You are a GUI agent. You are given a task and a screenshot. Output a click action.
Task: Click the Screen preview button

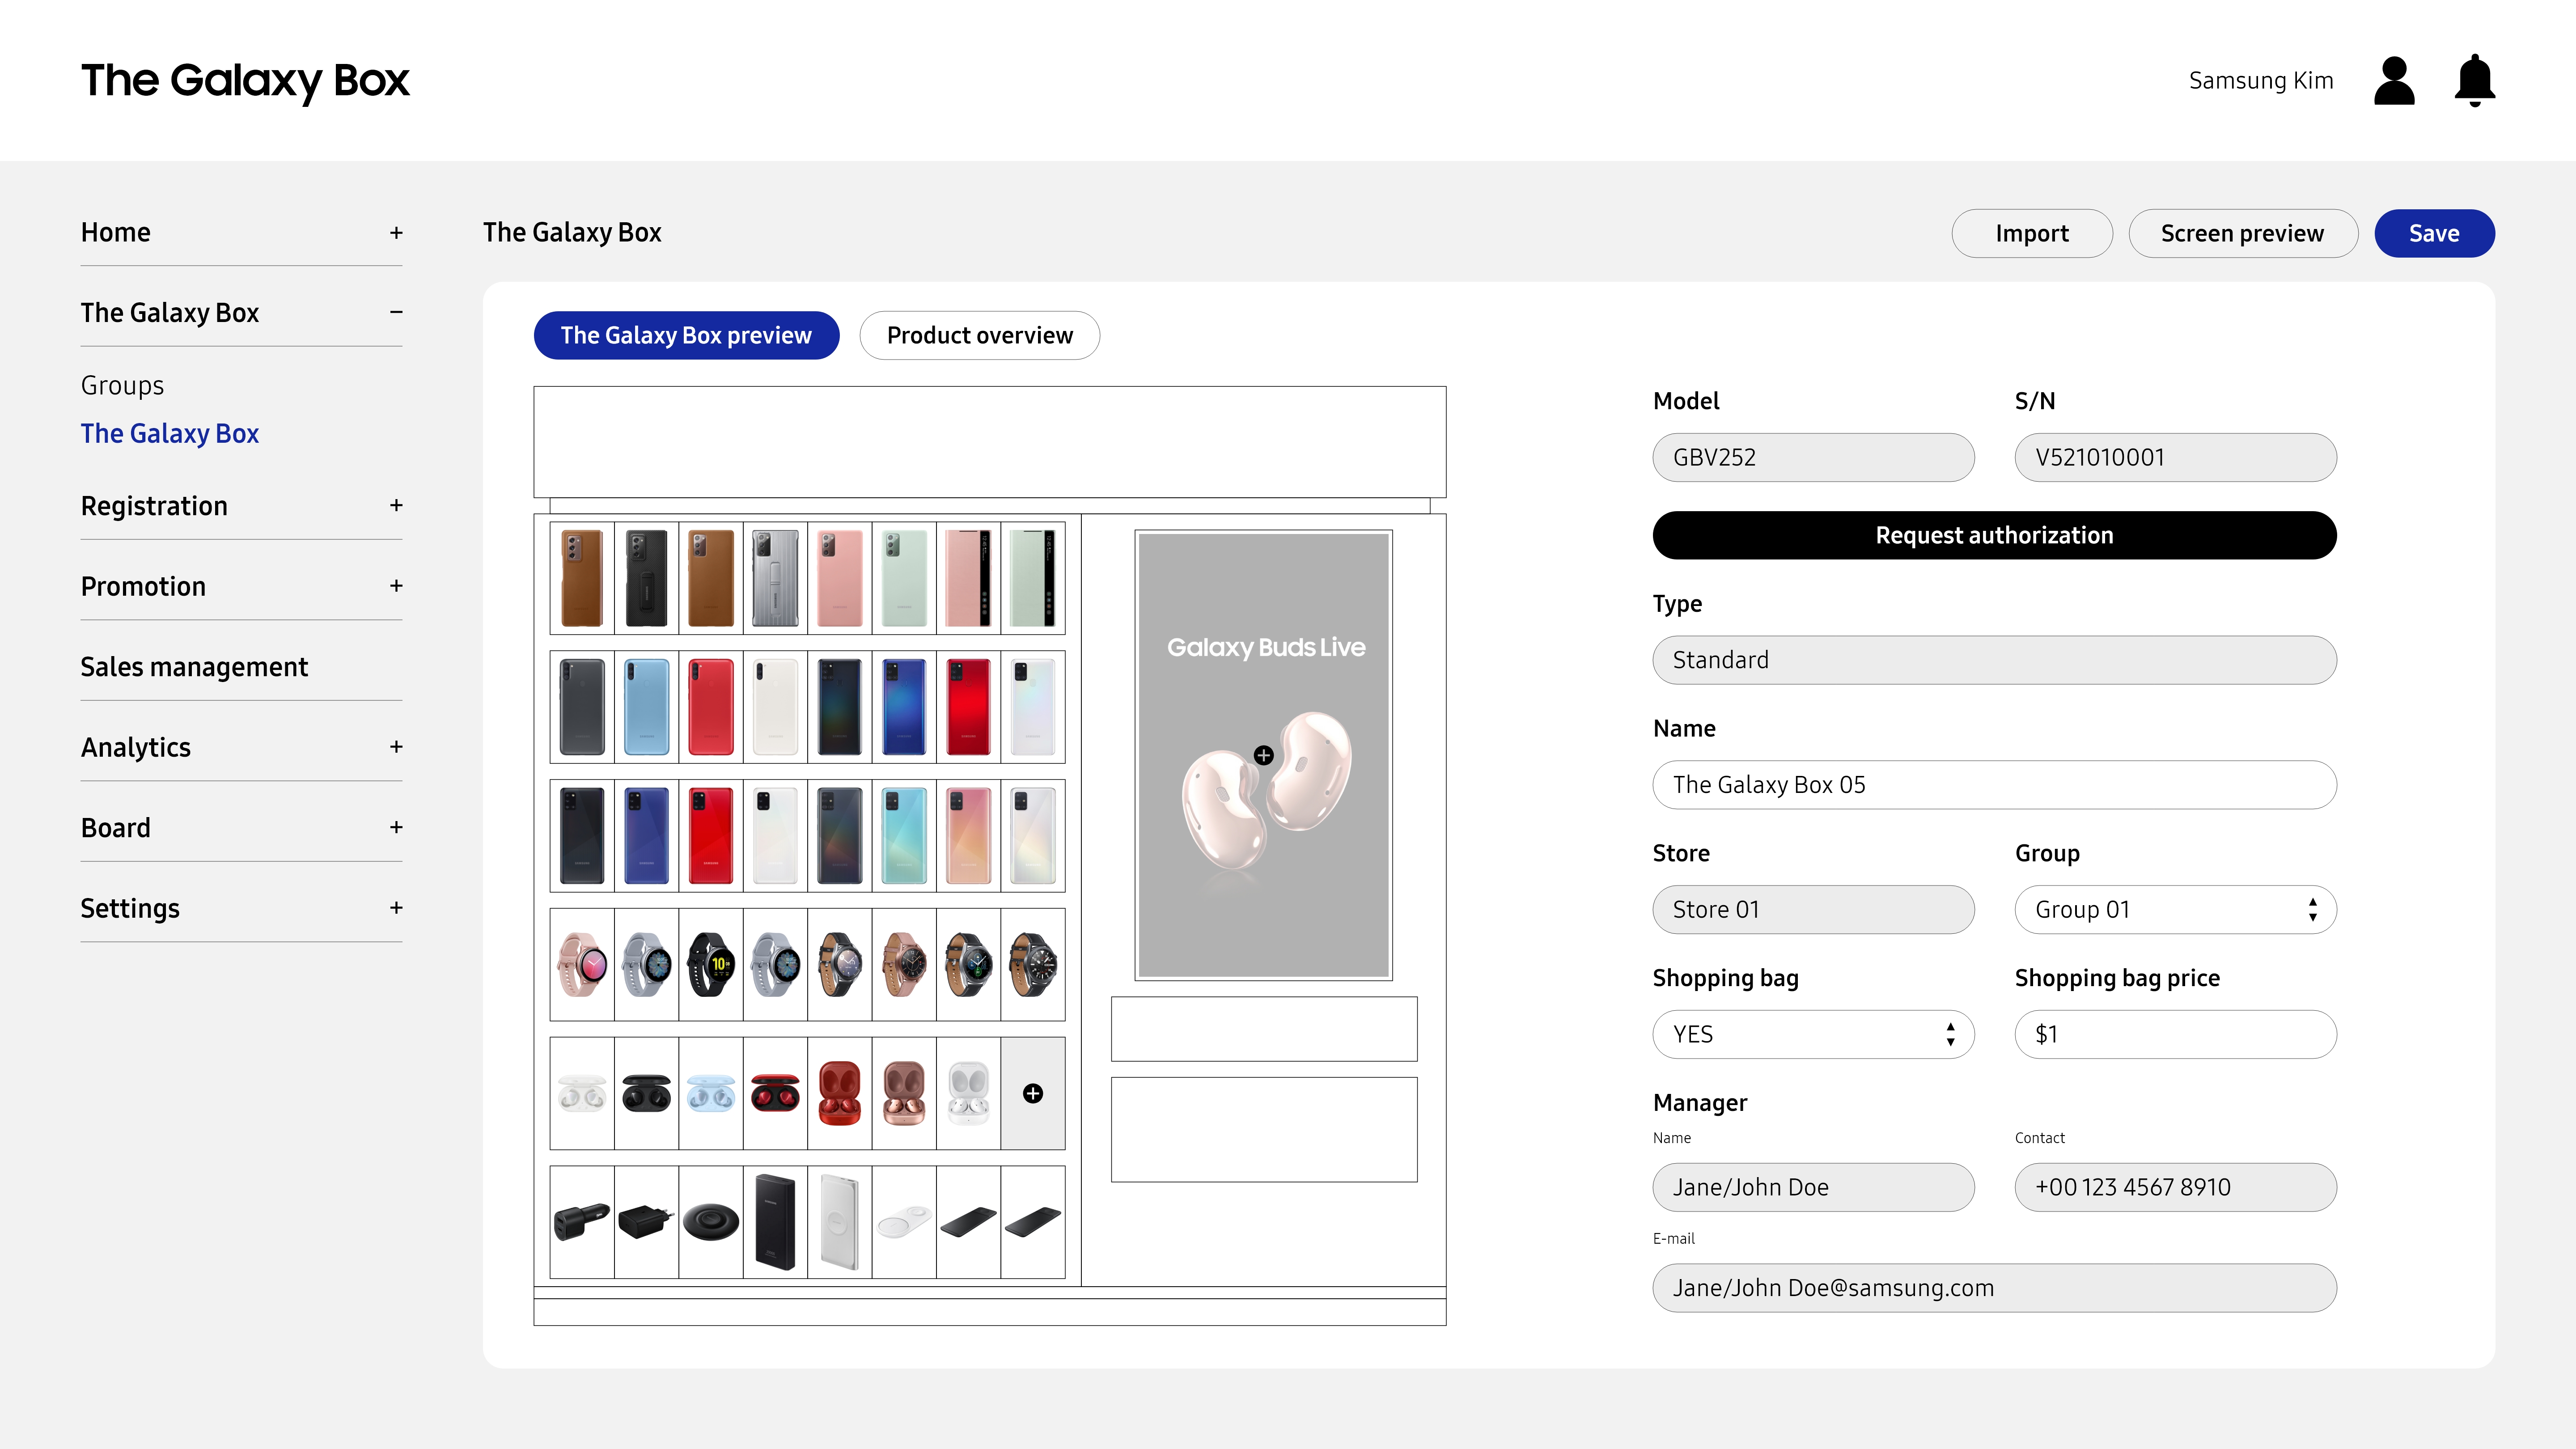(x=2243, y=233)
